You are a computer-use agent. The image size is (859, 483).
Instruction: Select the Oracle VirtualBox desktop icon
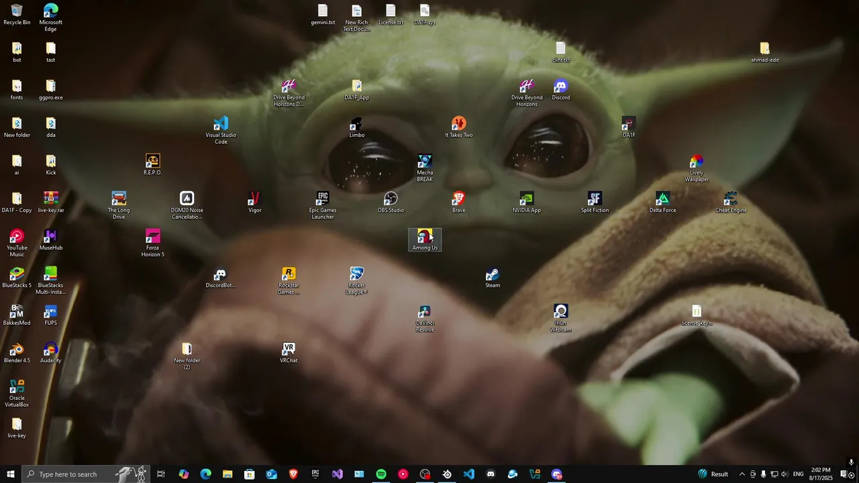coord(17,394)
